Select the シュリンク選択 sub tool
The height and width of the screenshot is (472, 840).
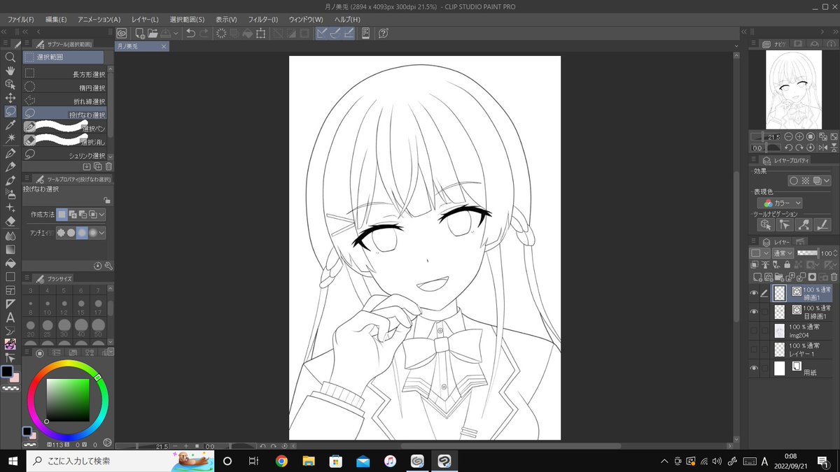pyautogui.click(x=65, y=155)
